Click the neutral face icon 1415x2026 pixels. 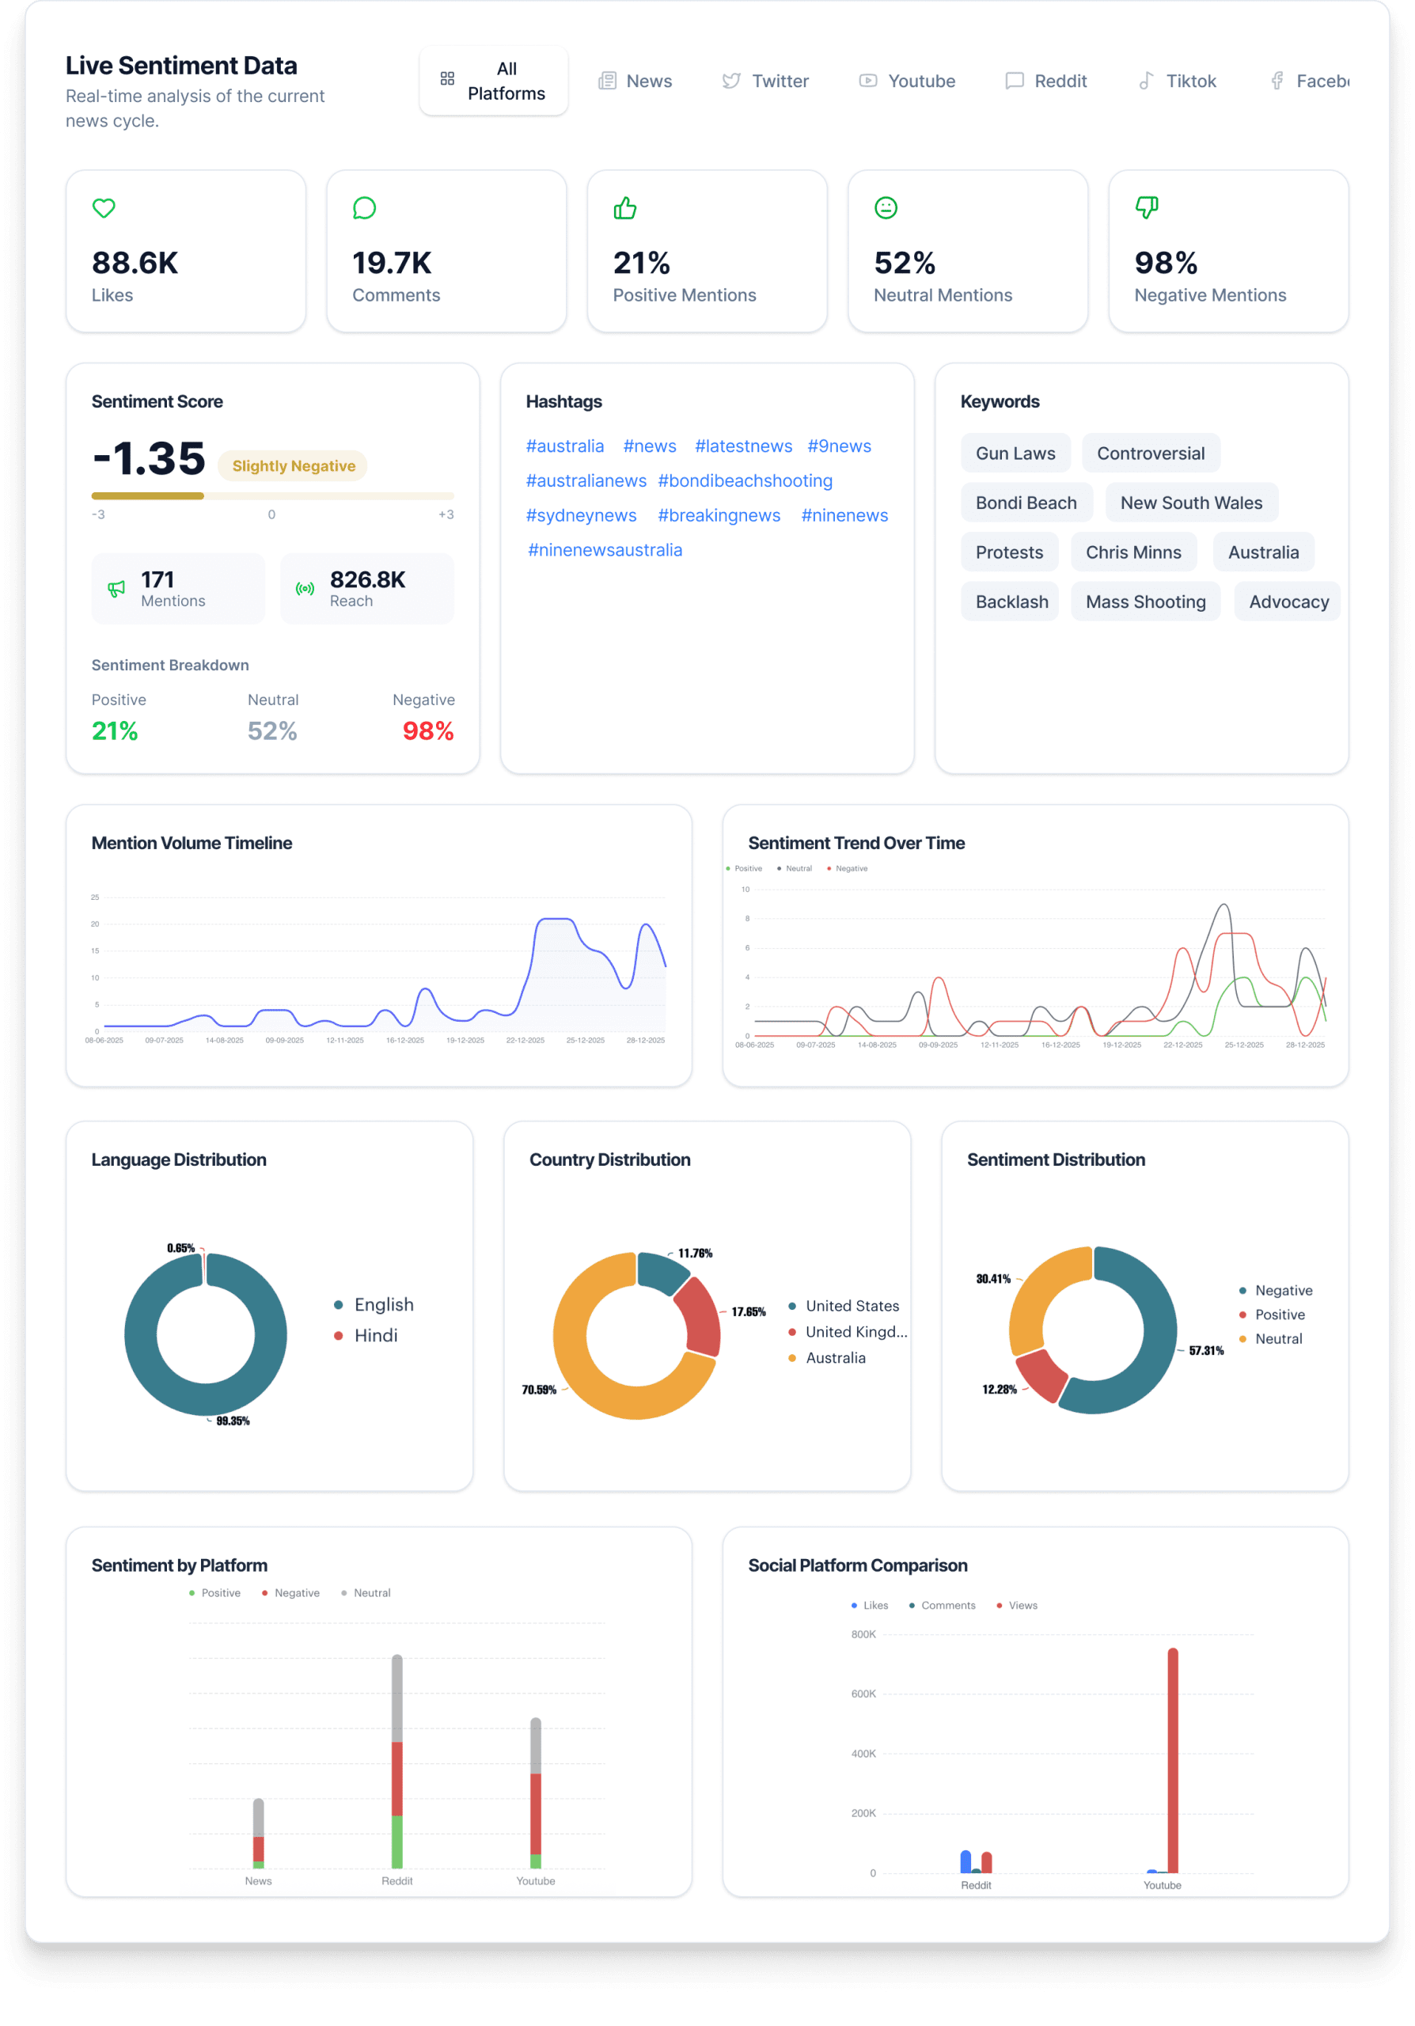coord(886,208)
